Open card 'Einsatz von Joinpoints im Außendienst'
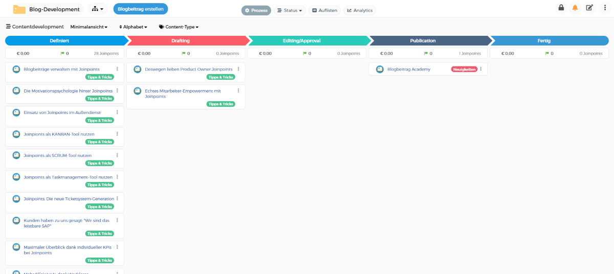Image resolution: width=614 pixels, height=274 pixels. (x=62, y=112)
